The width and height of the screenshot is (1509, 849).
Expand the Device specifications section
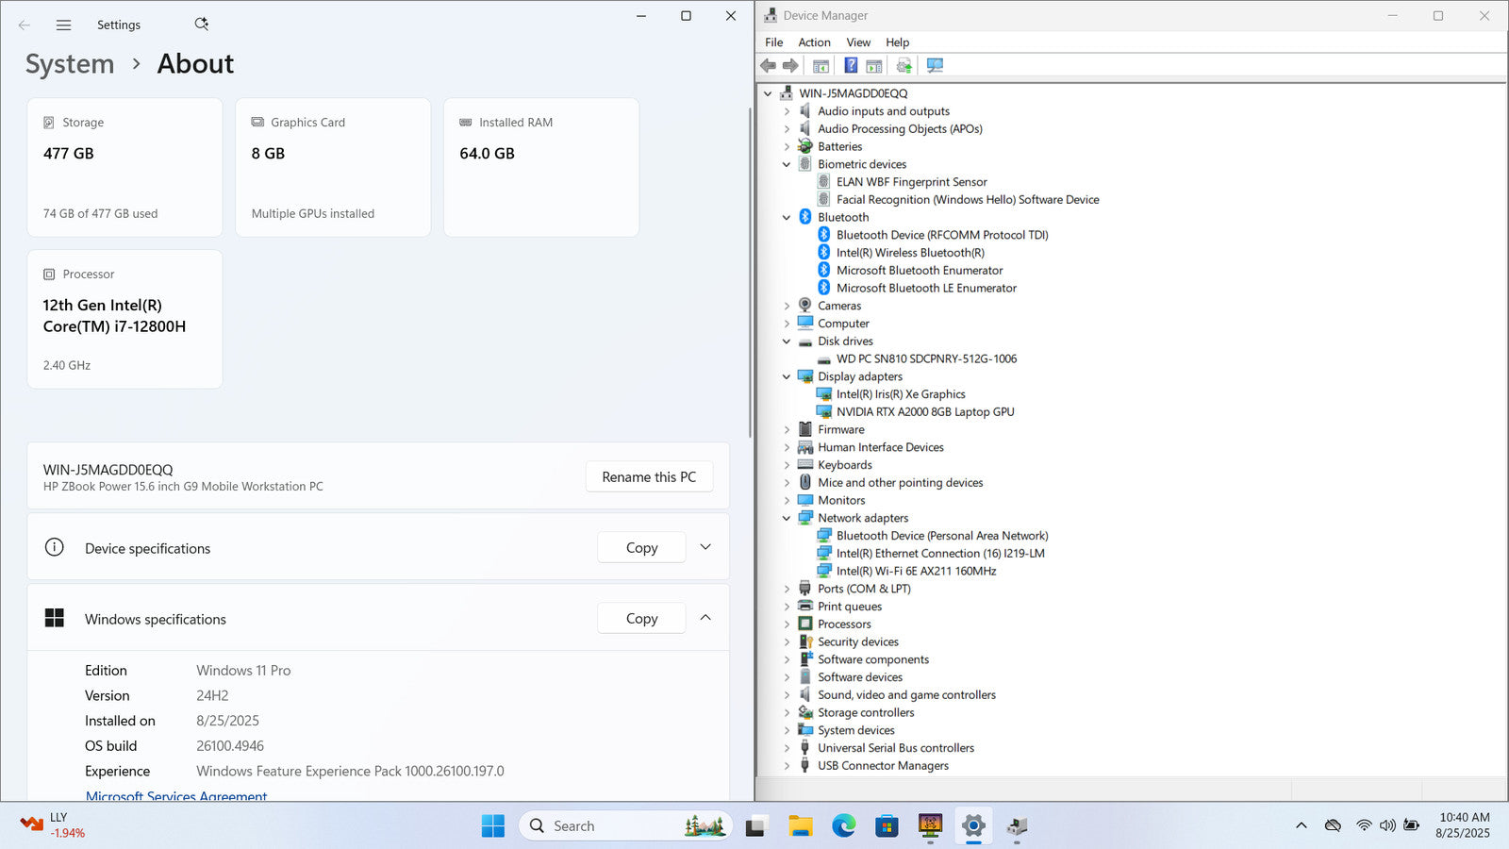pyautogui.click(x=705, y=547)
